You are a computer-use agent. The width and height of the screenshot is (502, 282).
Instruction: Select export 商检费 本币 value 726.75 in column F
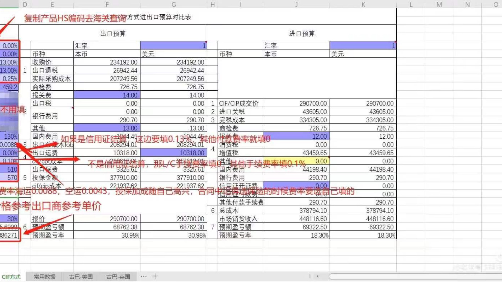click(107, 87)
